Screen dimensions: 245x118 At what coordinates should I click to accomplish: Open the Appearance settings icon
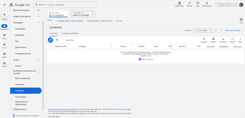[179, 3]
